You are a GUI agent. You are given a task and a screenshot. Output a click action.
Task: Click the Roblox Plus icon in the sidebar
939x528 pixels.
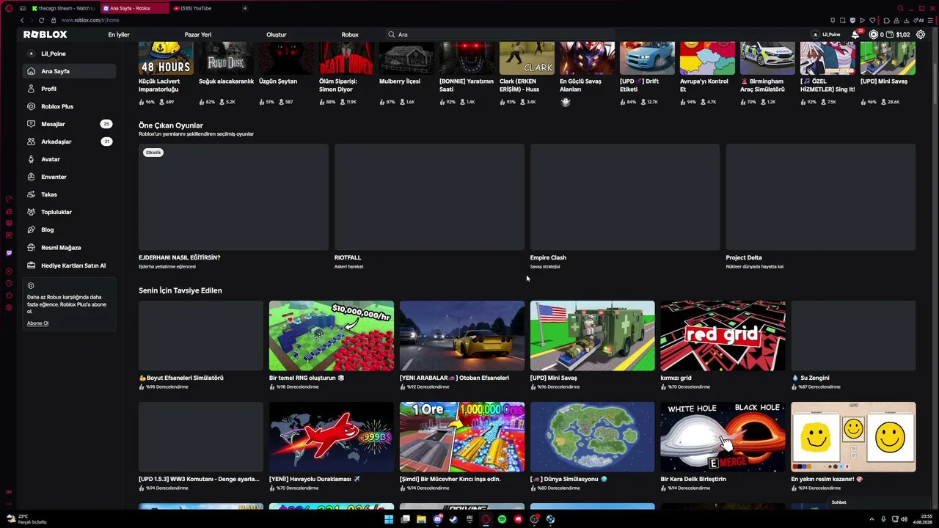[31, 106]
